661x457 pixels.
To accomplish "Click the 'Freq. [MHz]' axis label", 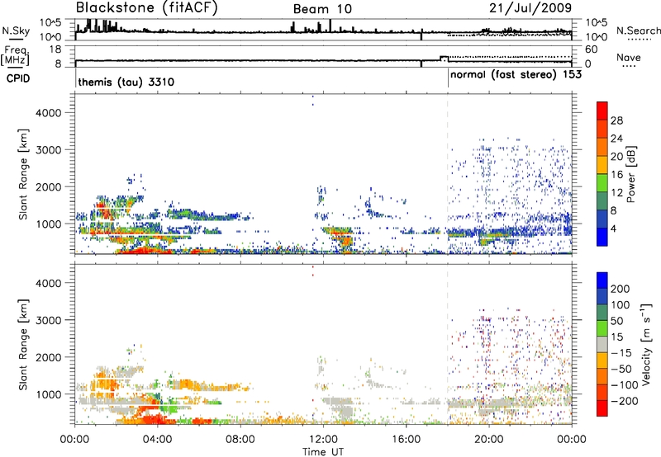I will (x=15, y=56).
